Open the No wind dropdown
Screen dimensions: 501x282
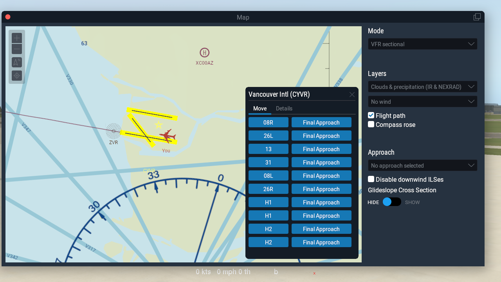point(422,101)
